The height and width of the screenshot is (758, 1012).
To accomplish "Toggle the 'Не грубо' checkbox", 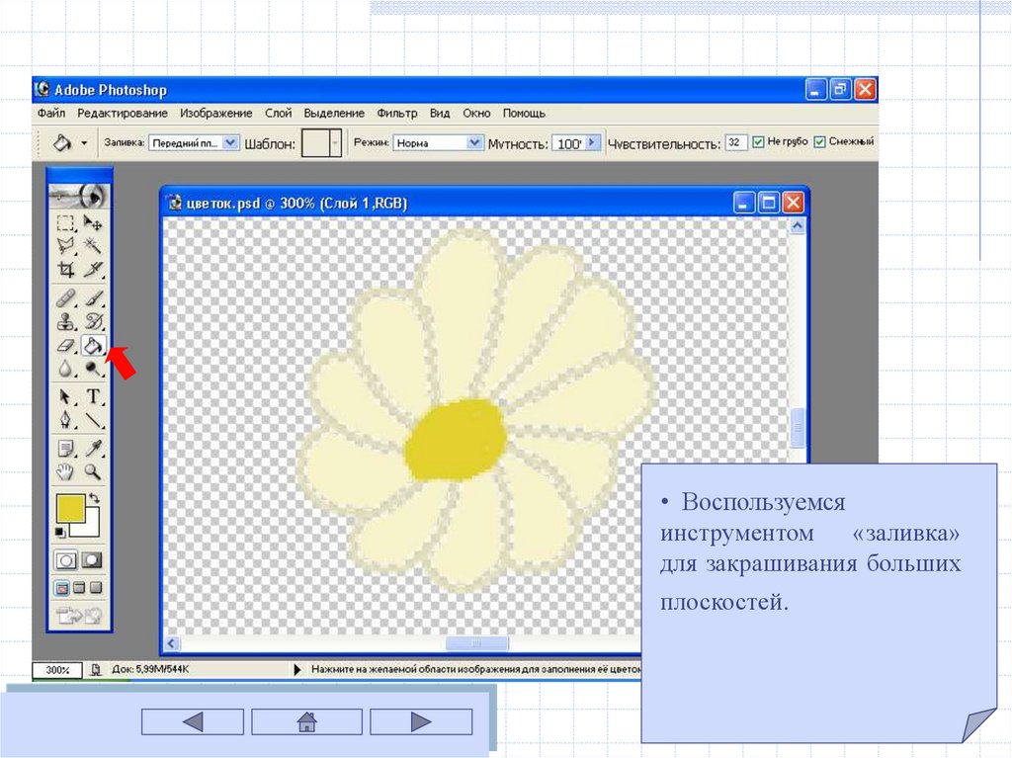I will [758, 142].
